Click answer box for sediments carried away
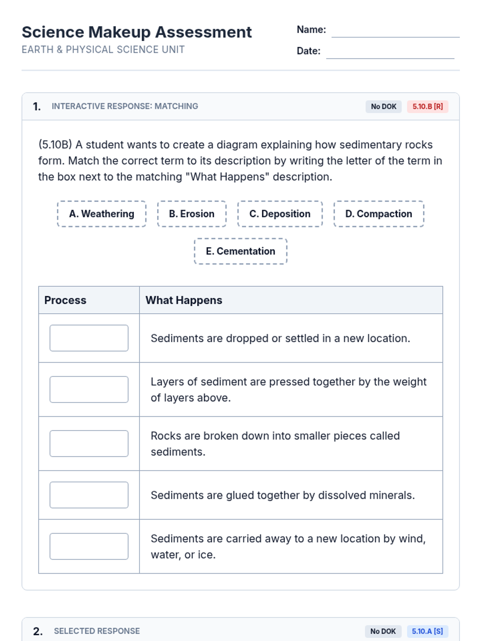 (89, 546)
